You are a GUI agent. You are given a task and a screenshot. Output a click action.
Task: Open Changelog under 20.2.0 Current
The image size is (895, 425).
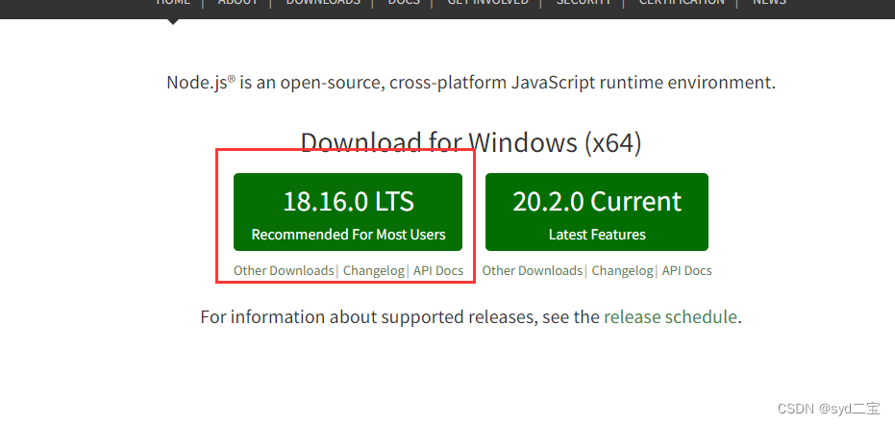pos(622,271)
